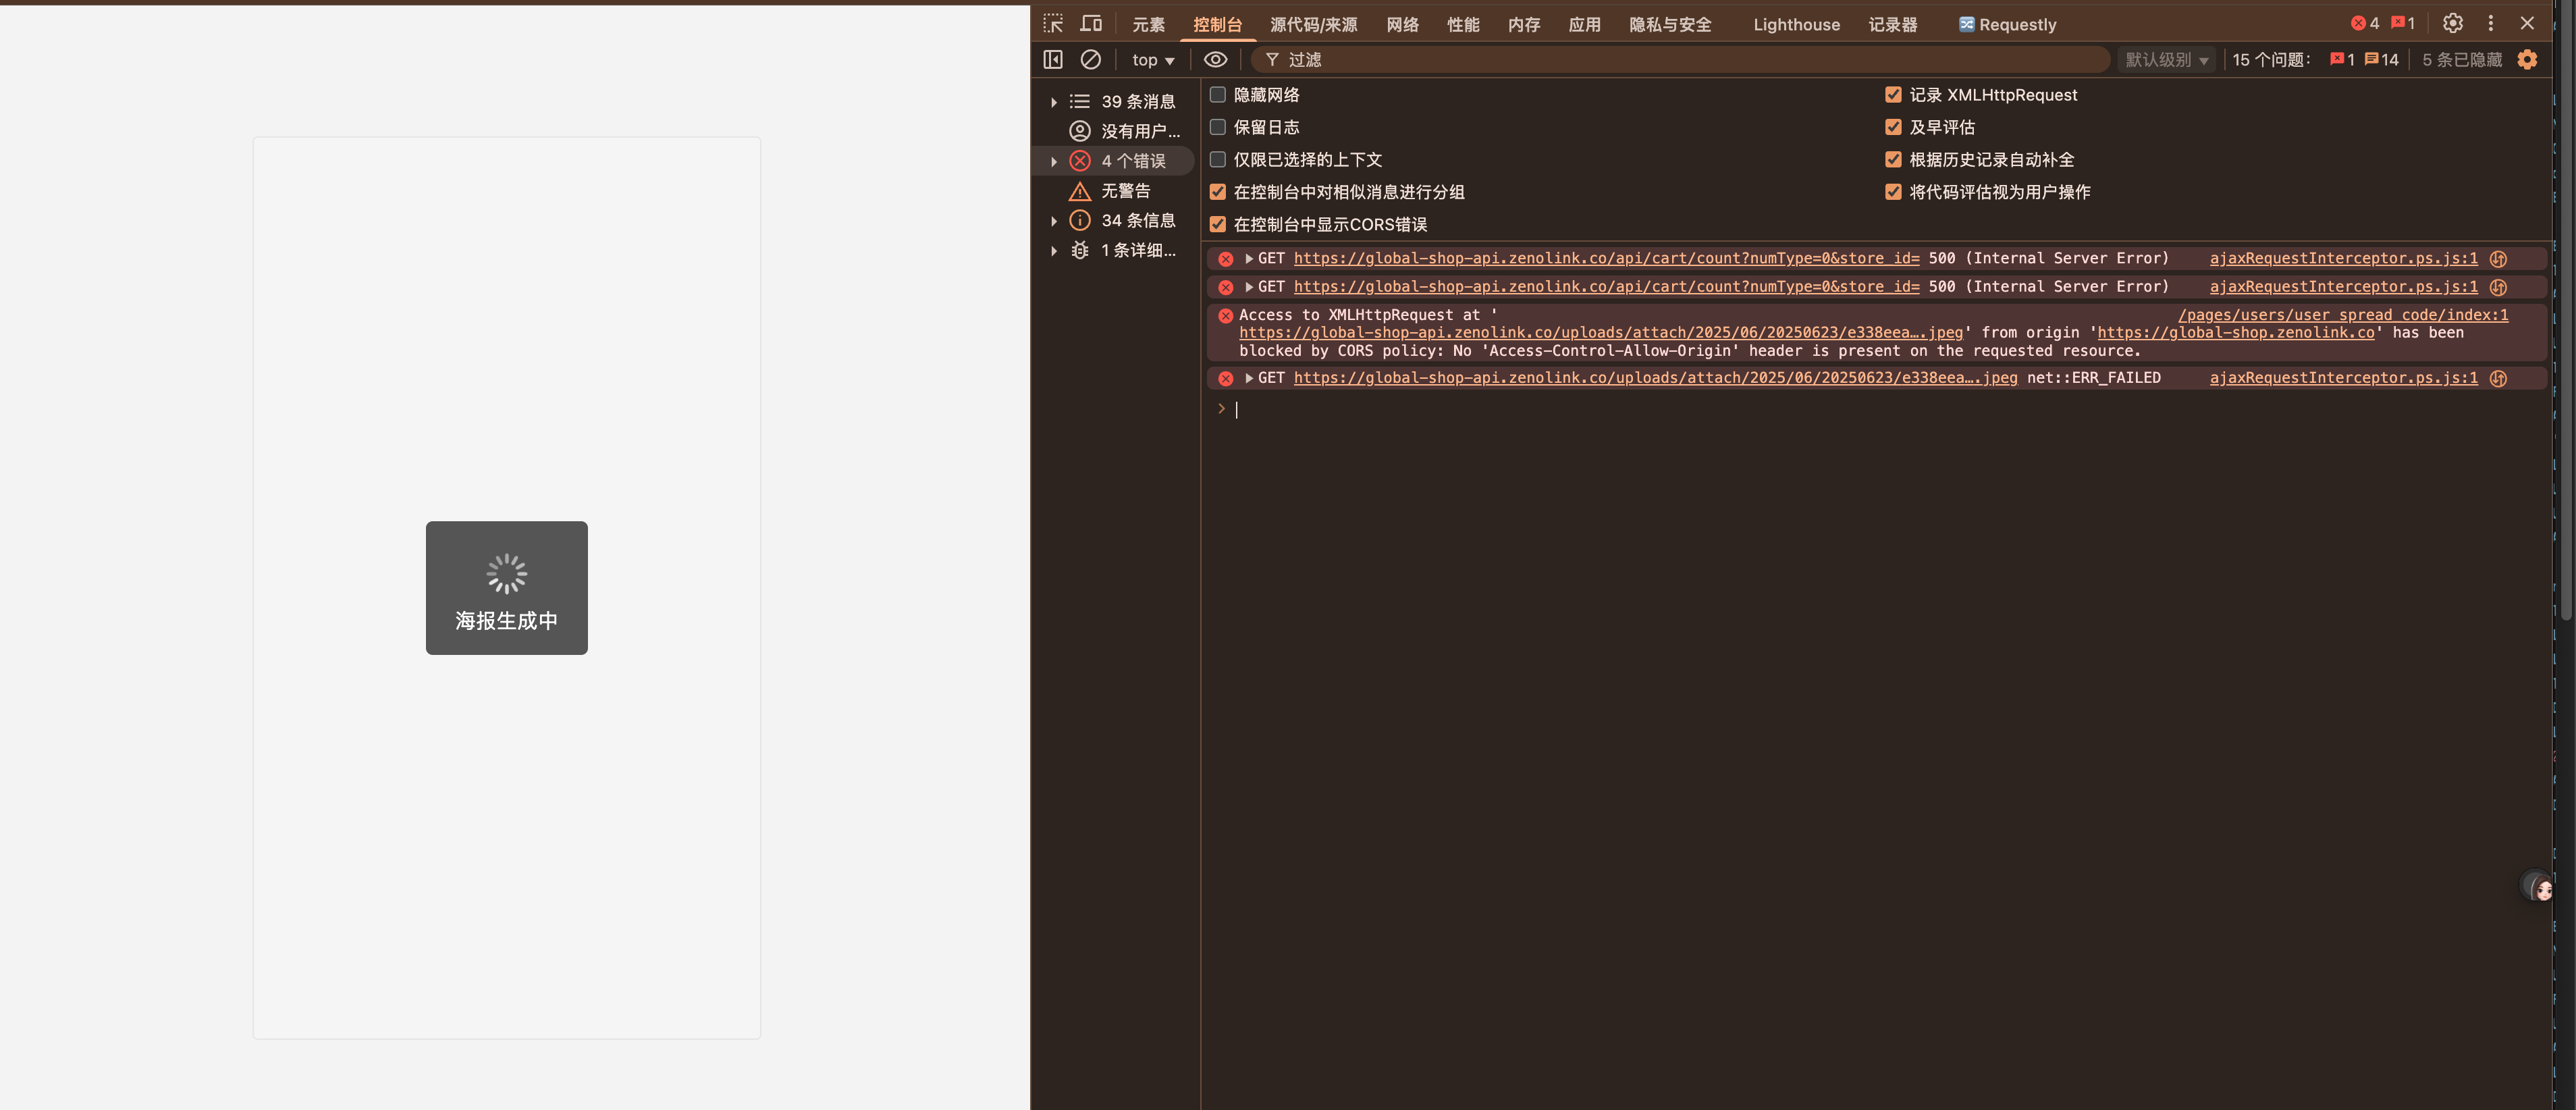
Task: Switch to the 记录器 tab
Action: pos(1893,24)
